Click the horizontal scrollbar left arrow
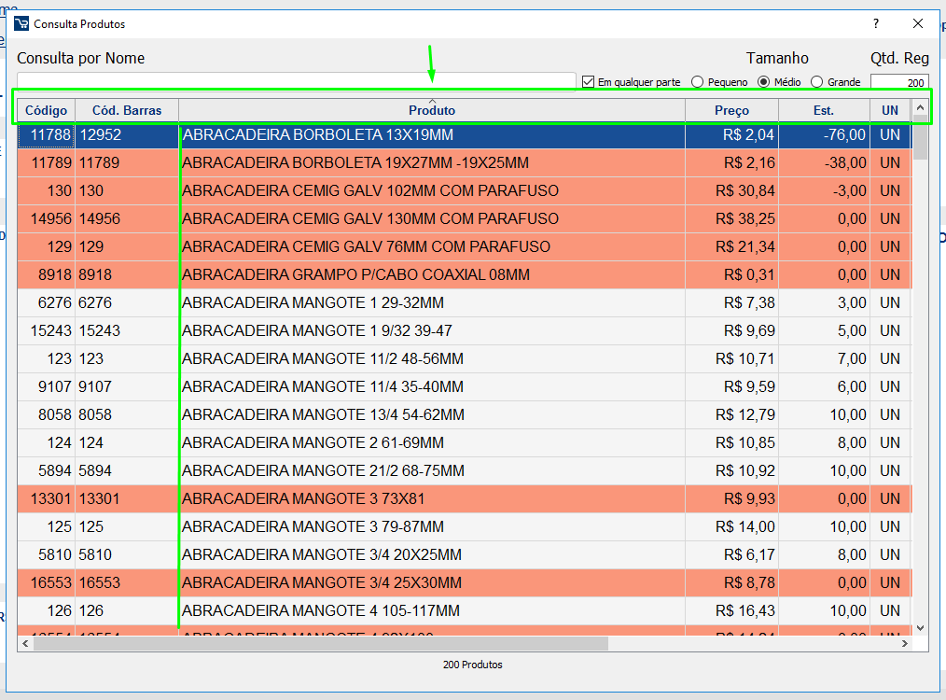 [24, 644]
